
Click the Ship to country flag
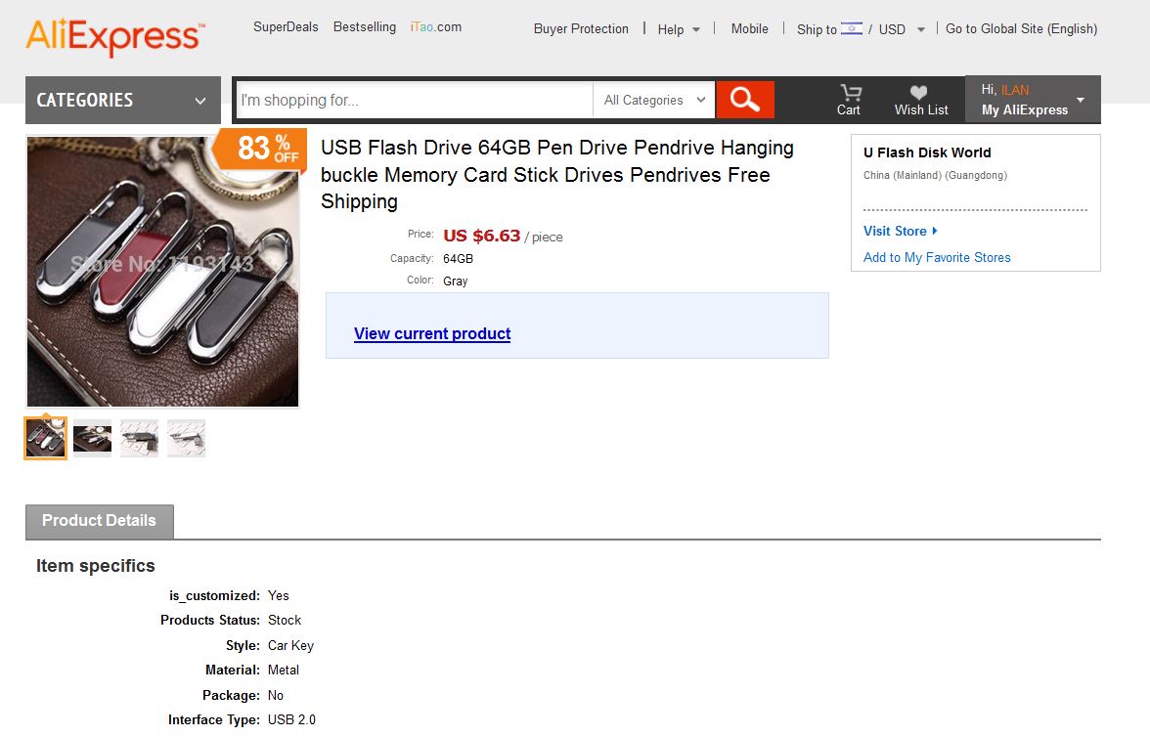[x=851, y=28]
